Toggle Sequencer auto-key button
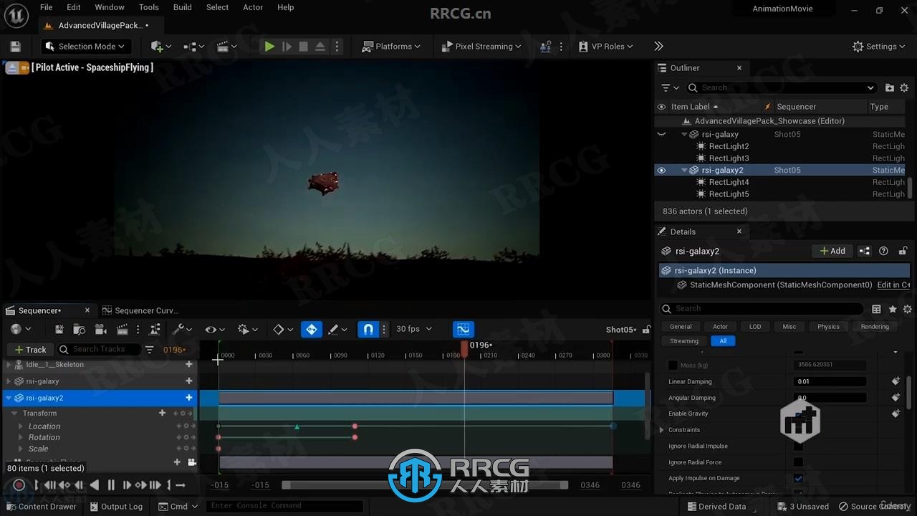 312,330
